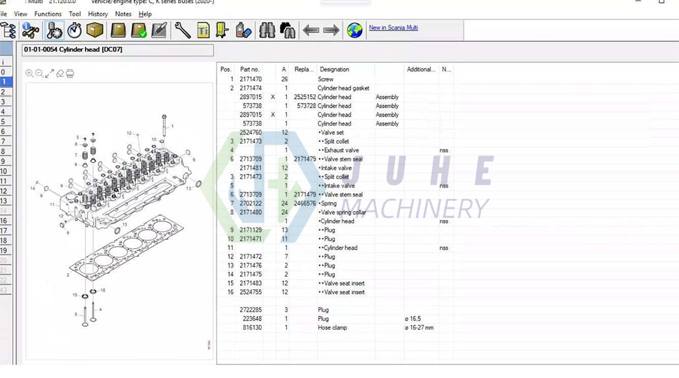Expand the illustration using the diagonal resize arrows
679x378 pixels.
click(x=48, y=74)
